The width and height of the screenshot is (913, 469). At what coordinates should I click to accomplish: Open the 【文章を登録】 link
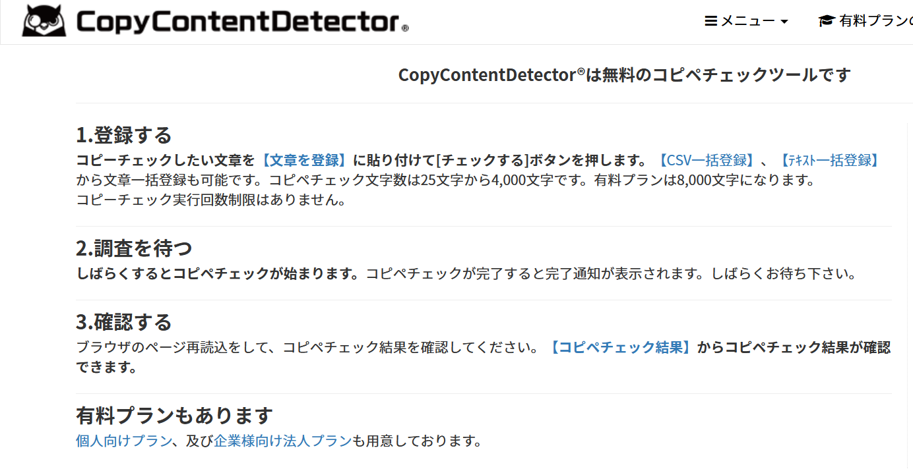point(303,160)
